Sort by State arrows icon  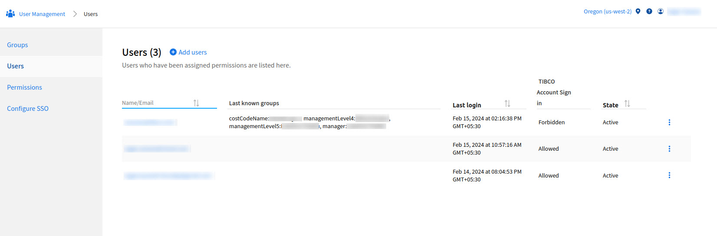pyautogui.click(x=627, y=103)
